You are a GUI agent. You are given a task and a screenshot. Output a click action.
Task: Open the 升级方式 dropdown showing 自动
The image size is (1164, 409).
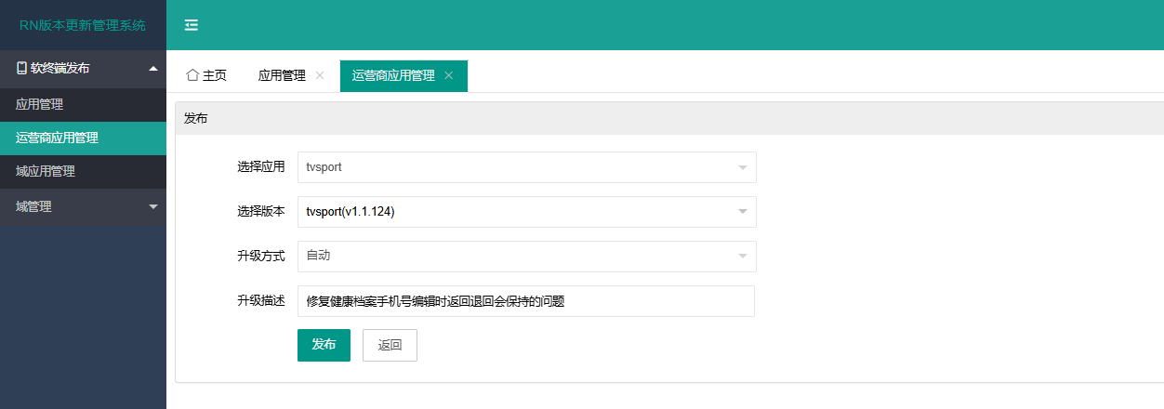(x=526, y=257)
